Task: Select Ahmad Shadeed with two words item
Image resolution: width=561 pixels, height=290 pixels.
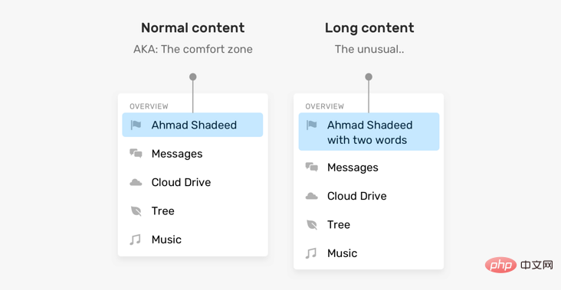Action: coord(369,132)
